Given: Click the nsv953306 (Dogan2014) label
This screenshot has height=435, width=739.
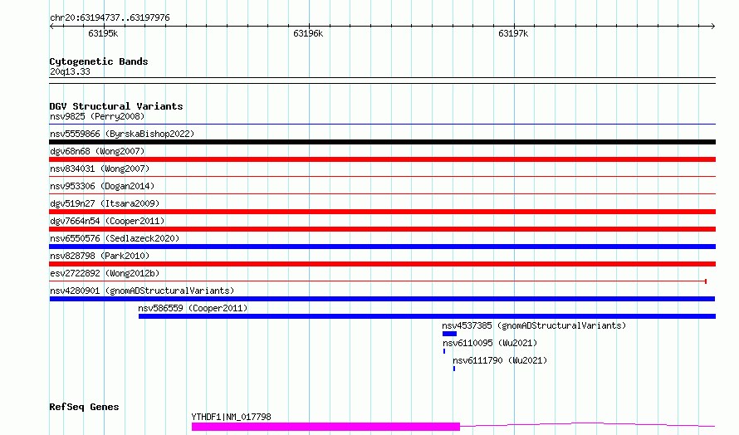Looking at the screenshot, I should [x=102, y=186].
